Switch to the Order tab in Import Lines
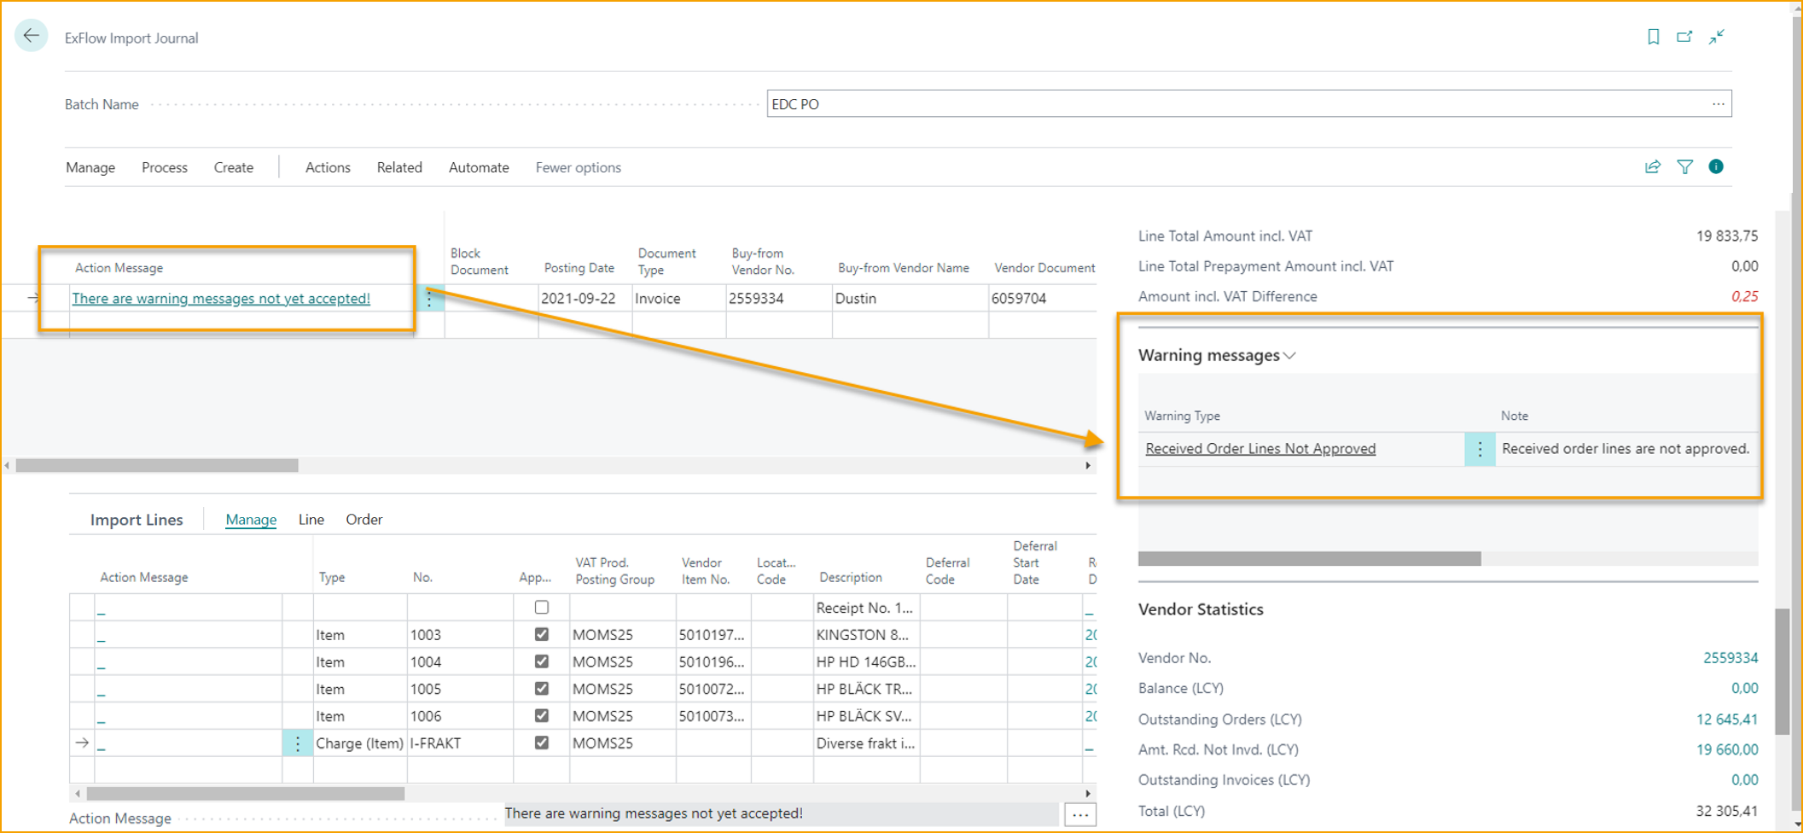The width and height of the screenshot is (1803, 833). point(364,519)
